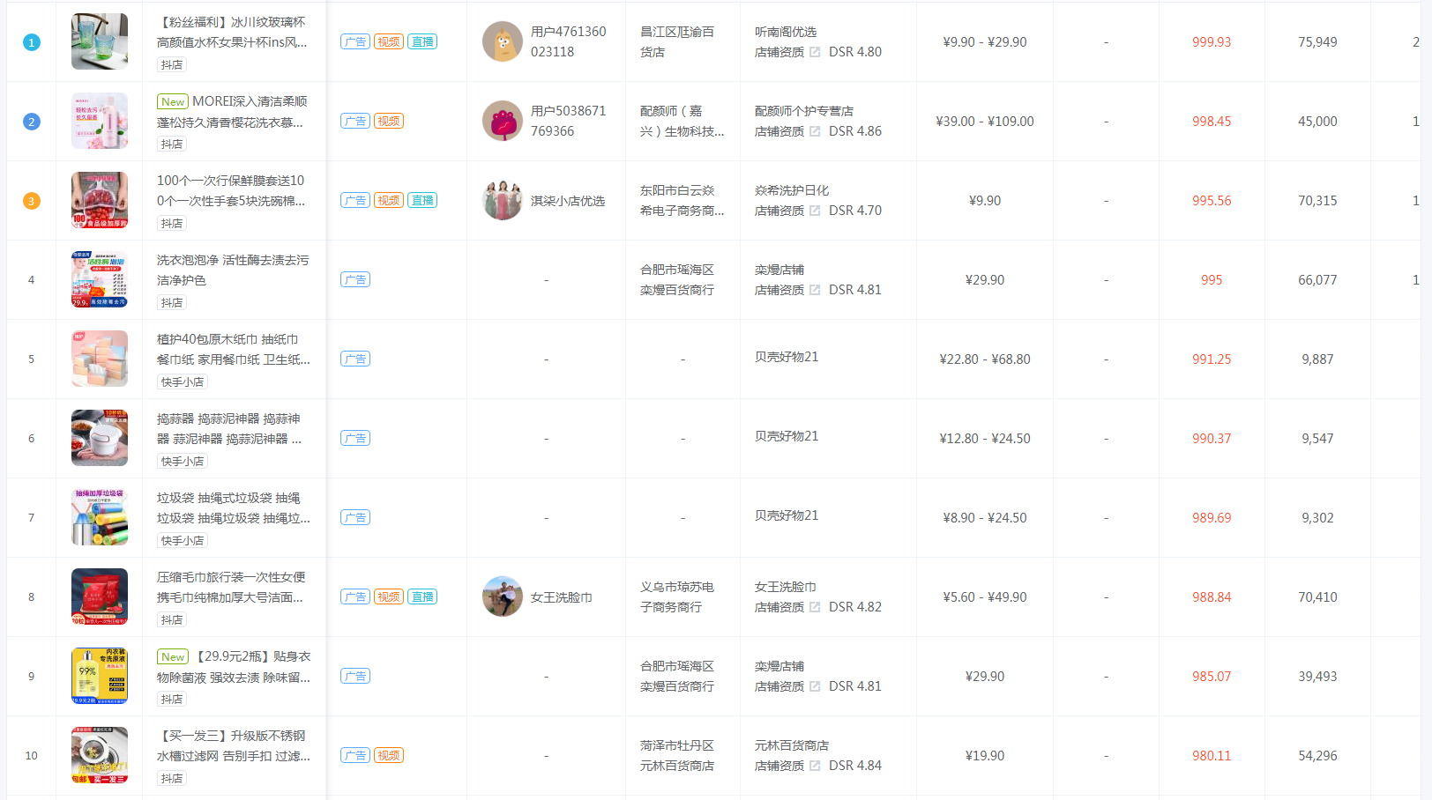This screenshot has width=1432, height=800.
Task: Click the New badge on MOREI product
Action: [173, 101]
